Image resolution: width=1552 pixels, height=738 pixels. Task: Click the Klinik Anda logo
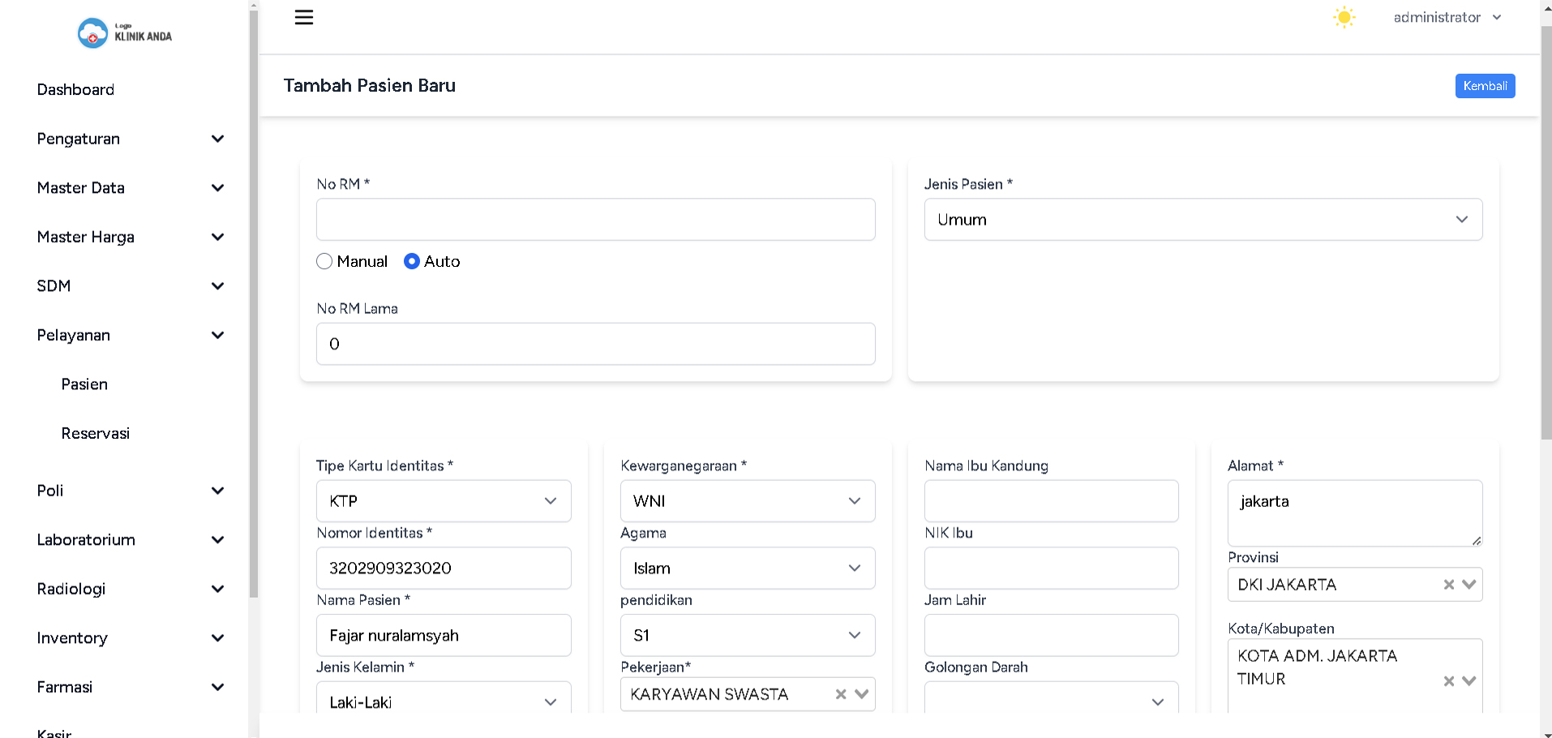(125, 33)
